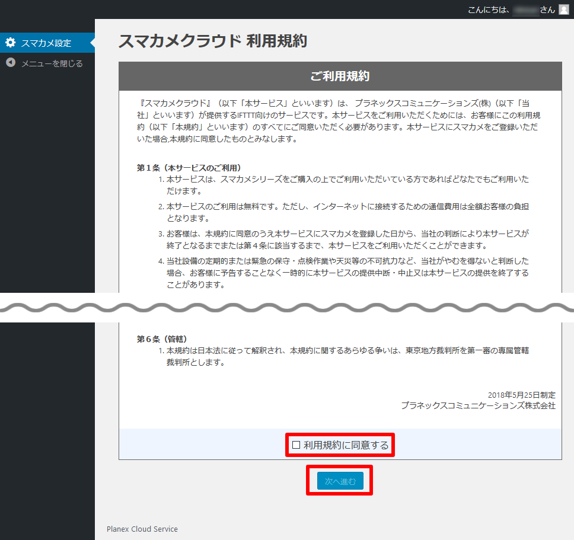Screen dimensions: 574x540
Task: Click the 第6条（管轄） heading
Action: point(162,339)
